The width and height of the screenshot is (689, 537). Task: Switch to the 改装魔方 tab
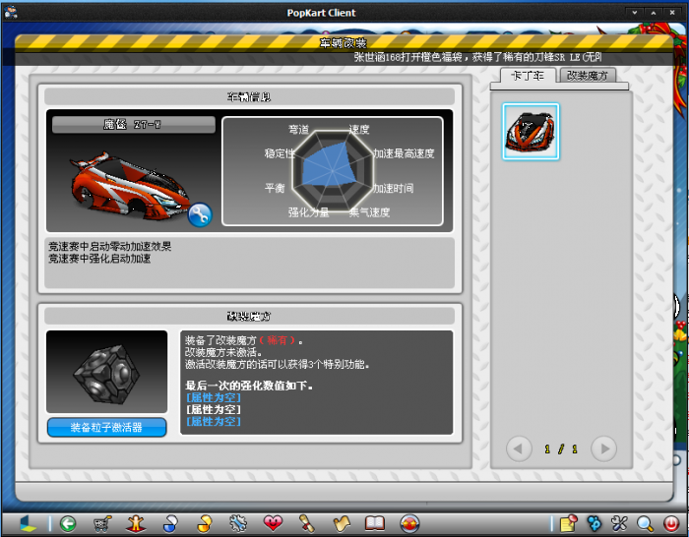tap(587, 76)
